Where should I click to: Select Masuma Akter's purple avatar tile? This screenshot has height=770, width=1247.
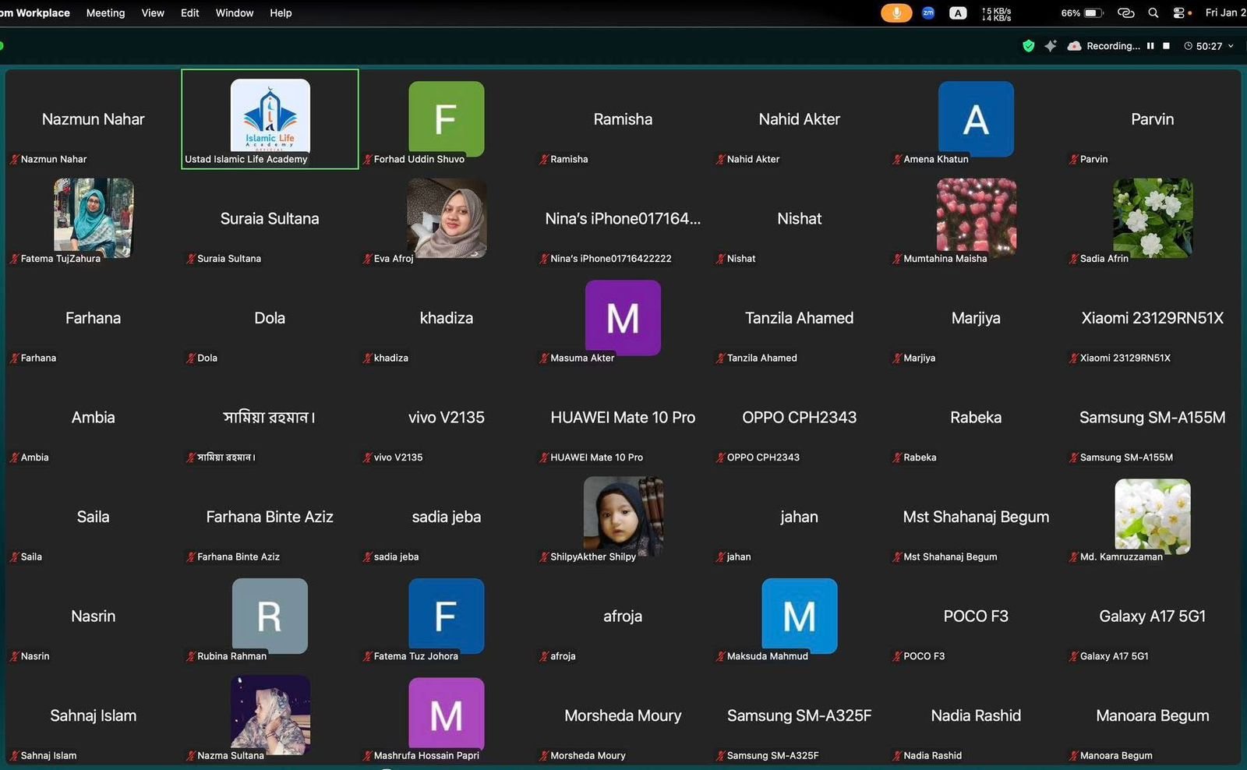[x=623, y=318]
